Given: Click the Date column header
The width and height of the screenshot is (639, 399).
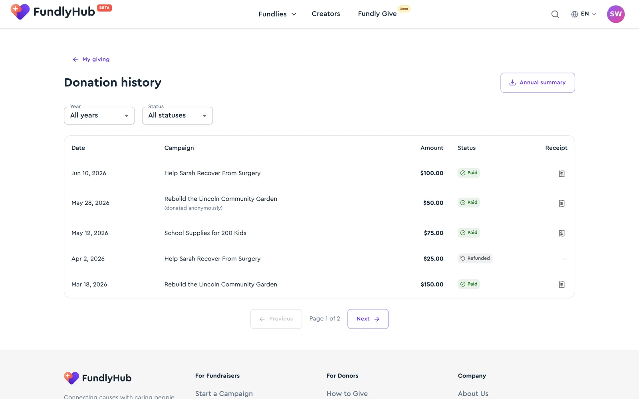Looking at the screenshot, I should click(x=78, y=148).
